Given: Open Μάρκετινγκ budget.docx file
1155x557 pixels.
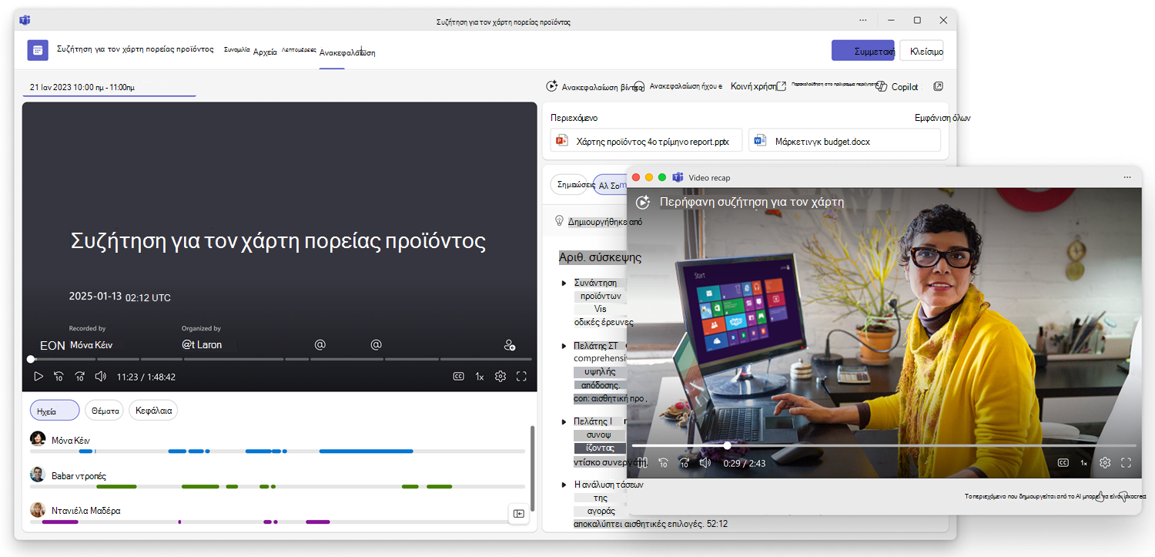Looking at the screenshot, I should (845, 140).
